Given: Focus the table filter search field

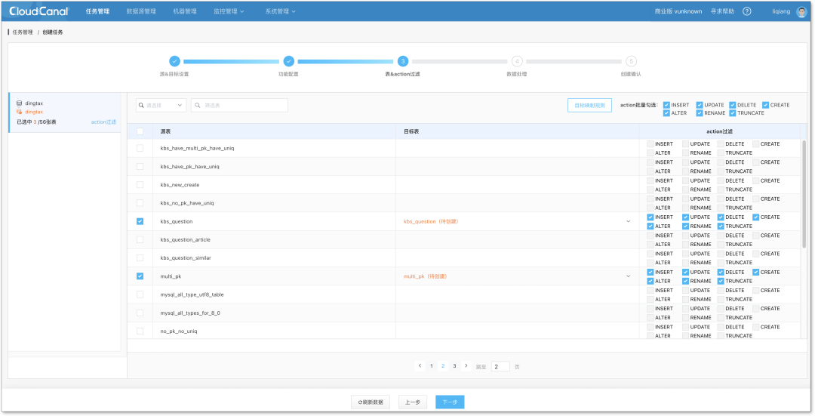Looking at the screenshot, I should (240, 105).
